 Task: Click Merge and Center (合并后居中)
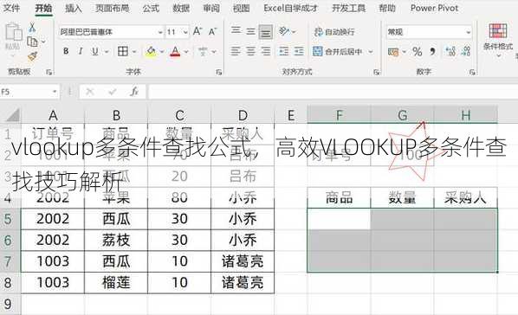338,52
